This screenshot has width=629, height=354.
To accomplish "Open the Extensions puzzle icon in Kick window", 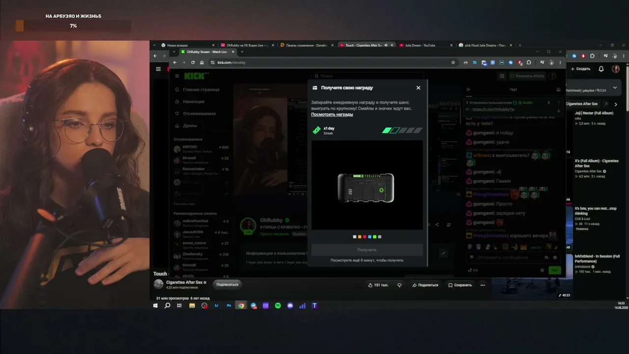I will (x=529, y=62).
